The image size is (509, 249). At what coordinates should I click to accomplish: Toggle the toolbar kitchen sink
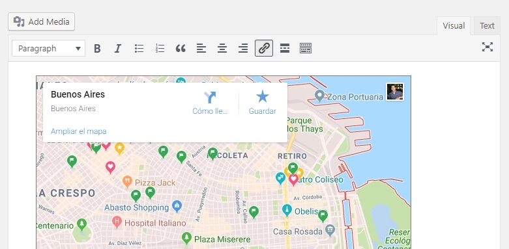pos(306,49)
